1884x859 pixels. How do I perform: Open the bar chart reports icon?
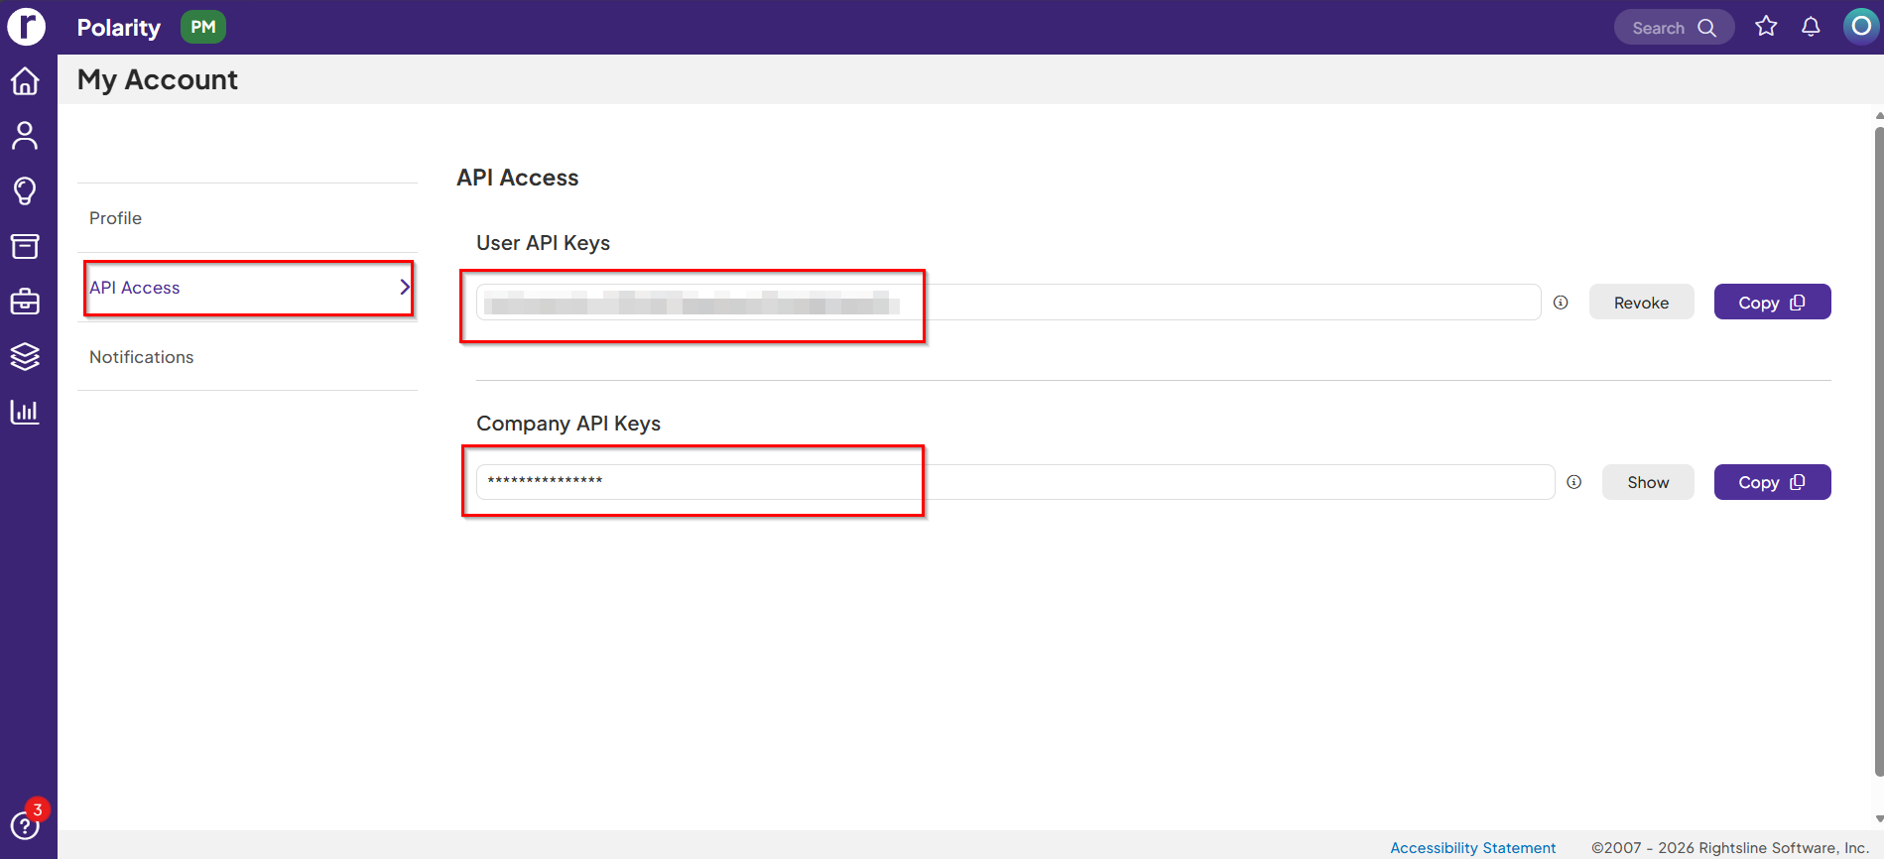(x=25, y=412)
